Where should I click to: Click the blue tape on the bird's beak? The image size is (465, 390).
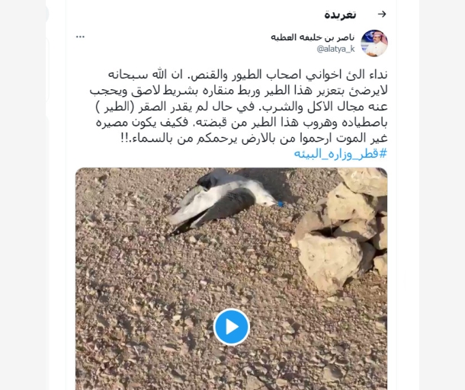click(281, 204)
